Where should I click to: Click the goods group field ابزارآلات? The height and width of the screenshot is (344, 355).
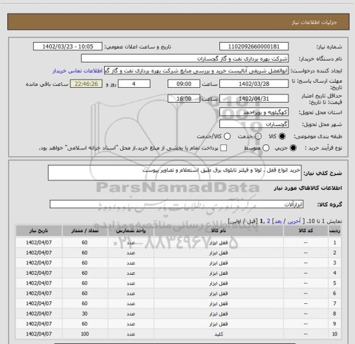tap(177, 204)
